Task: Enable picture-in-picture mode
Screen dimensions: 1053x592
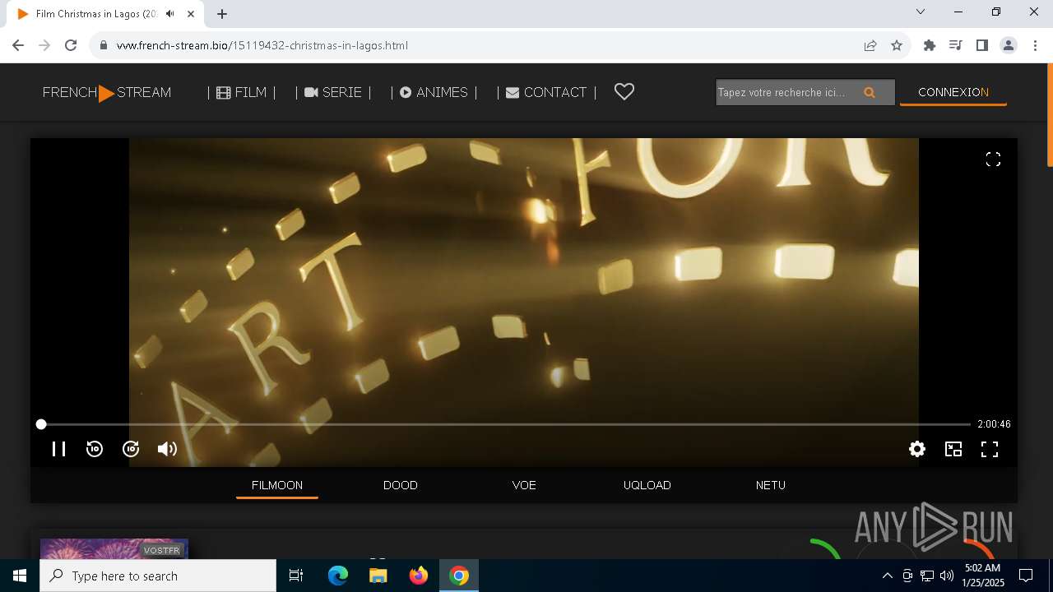Action: 953,449
